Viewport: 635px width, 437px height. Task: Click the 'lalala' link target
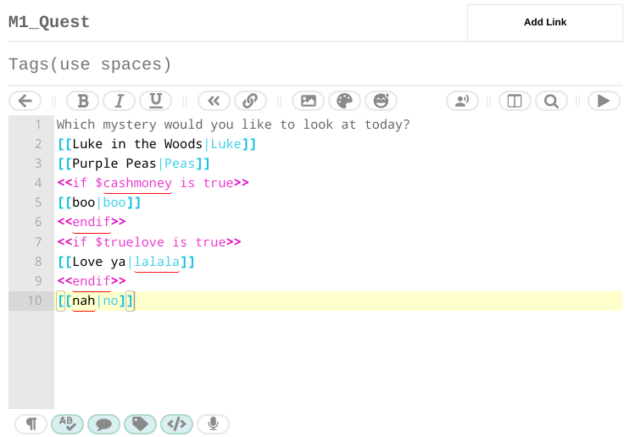coord(157,262)
